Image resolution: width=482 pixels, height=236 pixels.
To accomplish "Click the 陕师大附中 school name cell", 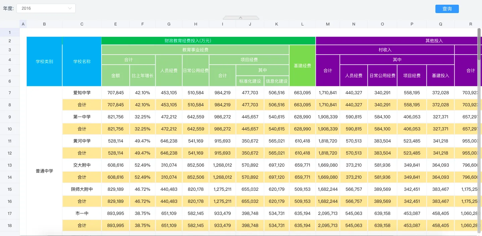I will pyautogui.click(x=82, y=189).
